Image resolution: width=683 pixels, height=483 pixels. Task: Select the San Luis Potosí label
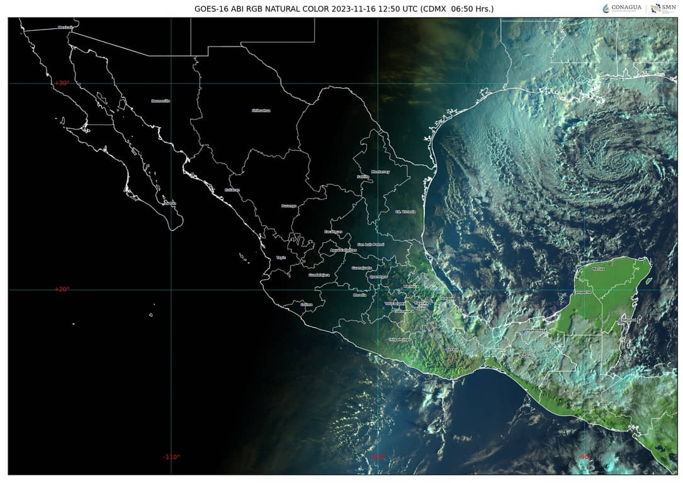pos(370,244)
